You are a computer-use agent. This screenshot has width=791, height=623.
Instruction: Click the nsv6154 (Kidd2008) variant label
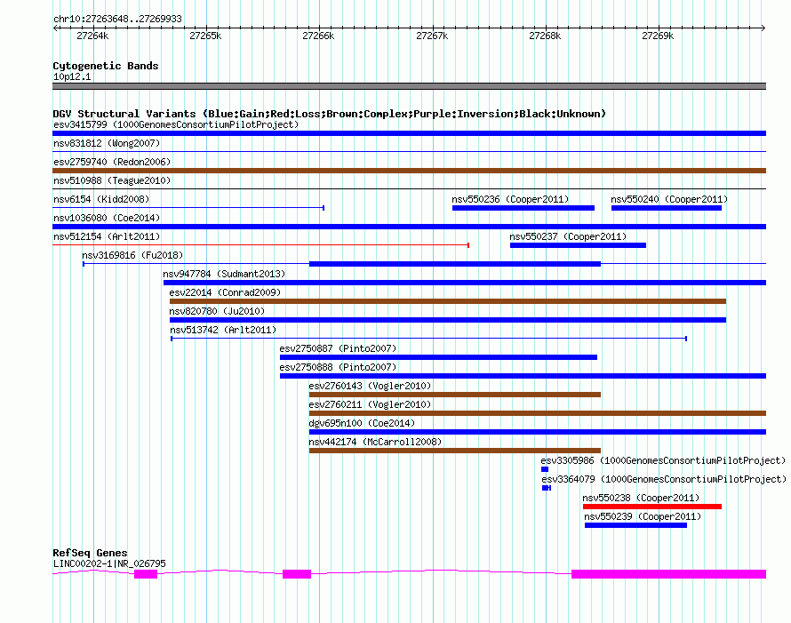click(101, 199)
